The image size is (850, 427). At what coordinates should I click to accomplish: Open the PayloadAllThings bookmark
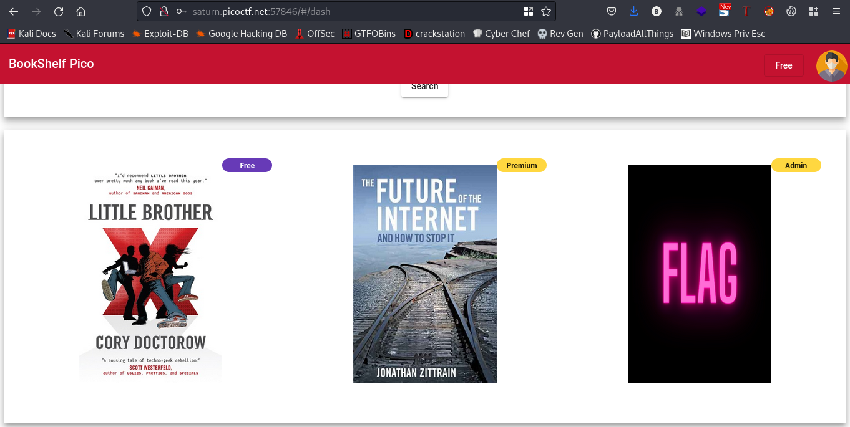coord(632,34)
